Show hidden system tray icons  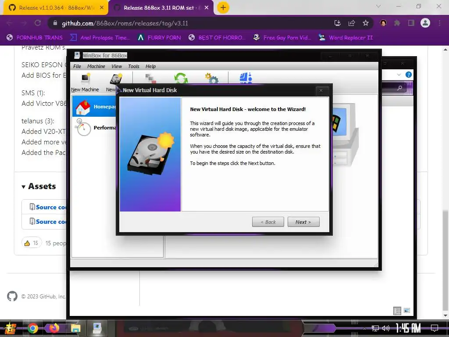coord(364,328)
